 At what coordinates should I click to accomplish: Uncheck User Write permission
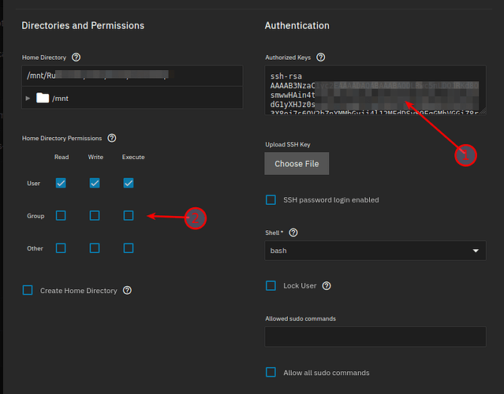pos(95,183)
